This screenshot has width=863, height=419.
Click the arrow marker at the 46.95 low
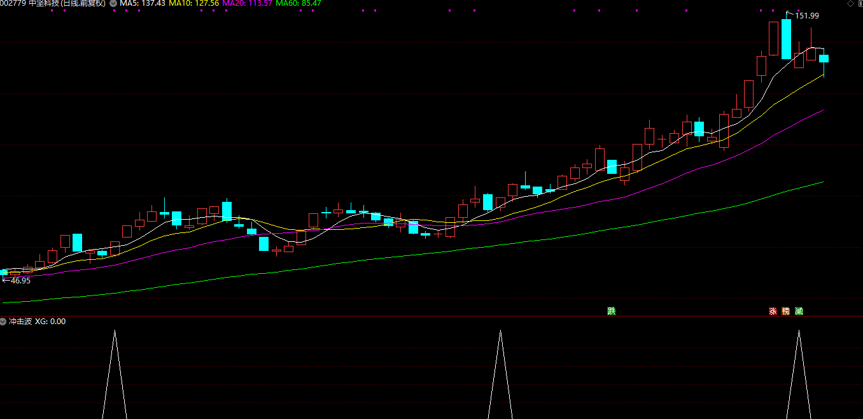pos(5,280)
